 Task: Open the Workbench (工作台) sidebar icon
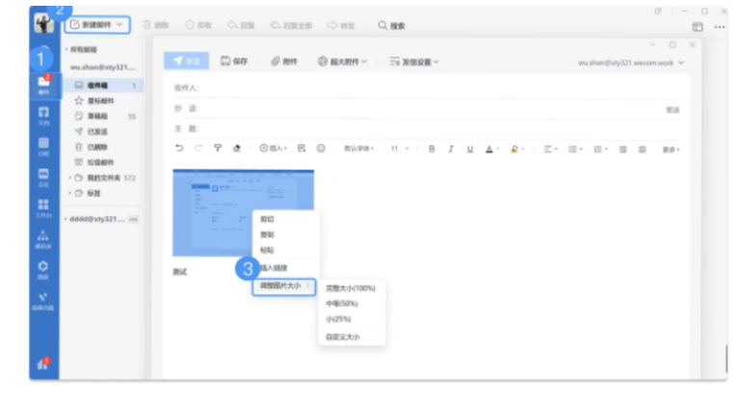pyautogui.click(x=43, y=207)
